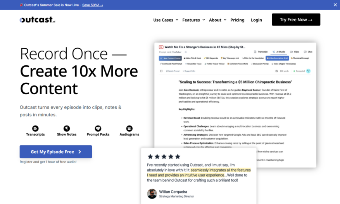This screenshot has height=204, width=340.
Task: Click the user avatar next to Connected
Action: (x=308, y=71)
